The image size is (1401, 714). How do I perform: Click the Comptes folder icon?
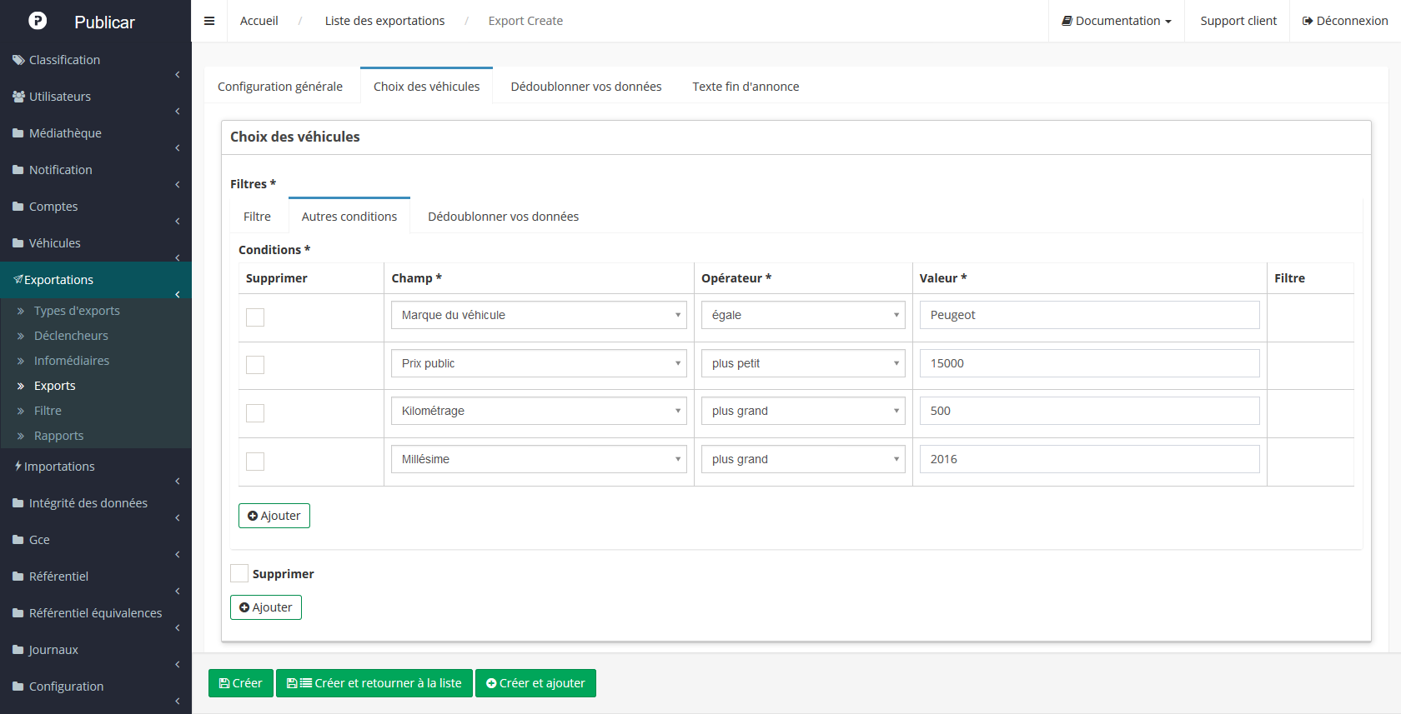coord(18,207)
